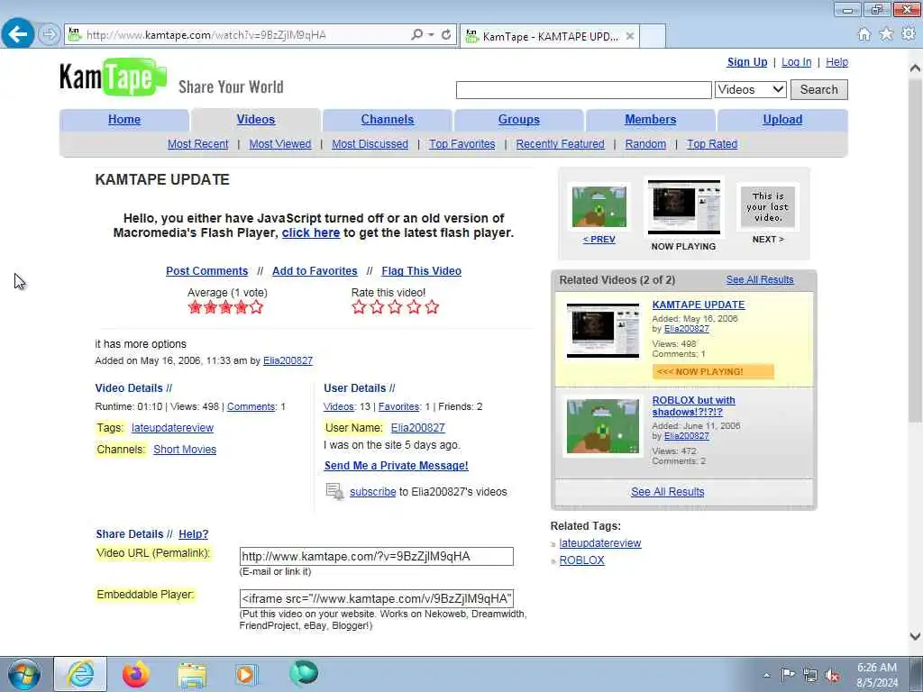Click the Action Center flag tray icon
This screenshot has width=923, height=692.
788,674
